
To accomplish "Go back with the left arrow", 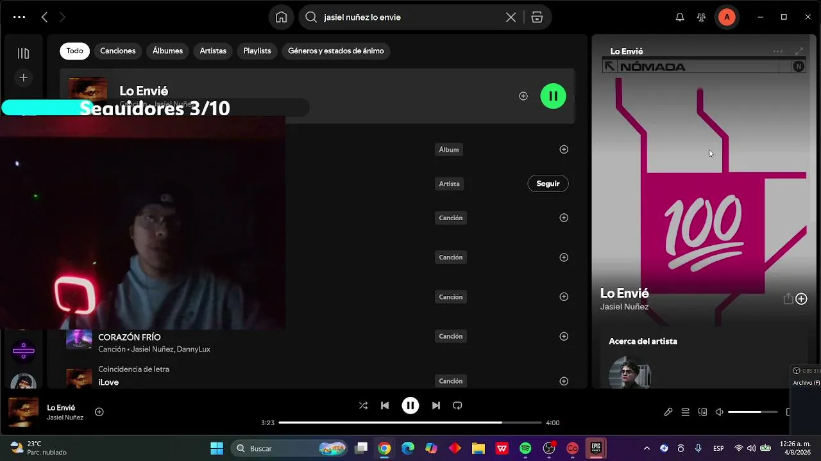I will (x=44, y=17).
